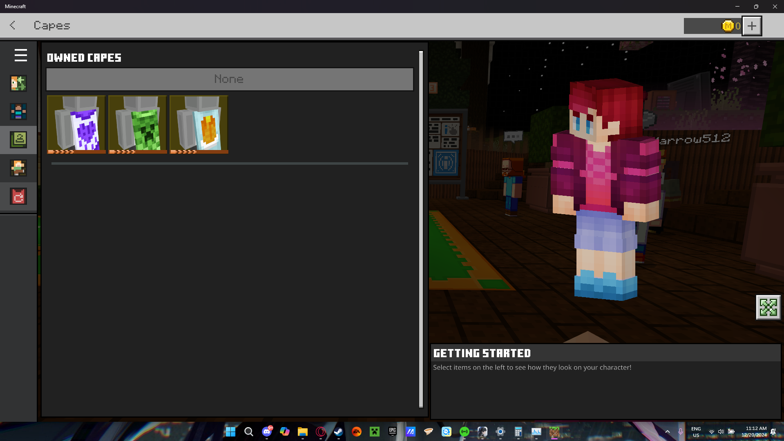Open volume control in system tray
The height and width of the screenshot is (441, 784).
[721, 432]
